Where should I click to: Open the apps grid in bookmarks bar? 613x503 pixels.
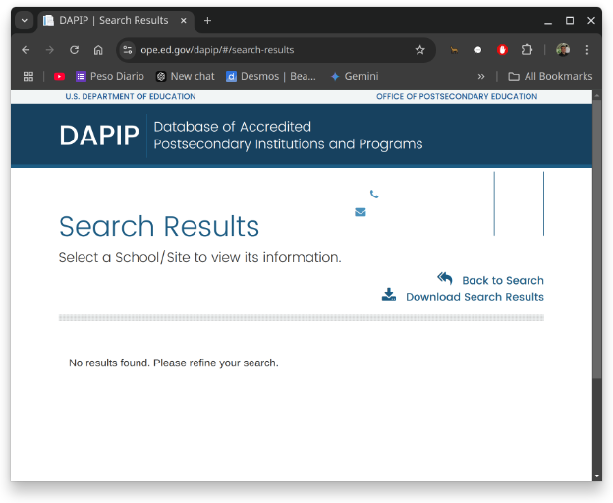(28, 77)
